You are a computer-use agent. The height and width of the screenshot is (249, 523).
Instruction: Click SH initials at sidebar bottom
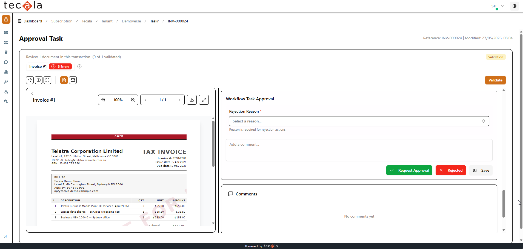click(6, 236)
